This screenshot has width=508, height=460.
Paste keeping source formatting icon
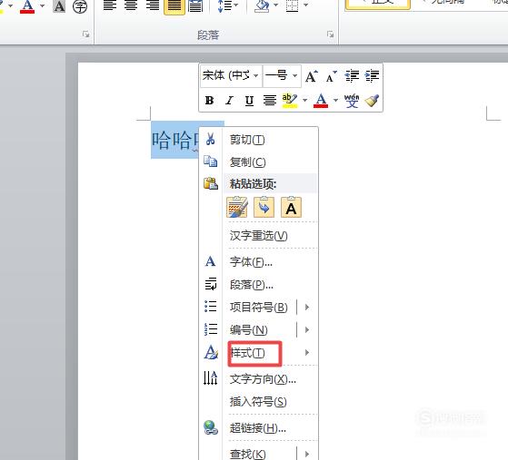(x=237, y=208)
